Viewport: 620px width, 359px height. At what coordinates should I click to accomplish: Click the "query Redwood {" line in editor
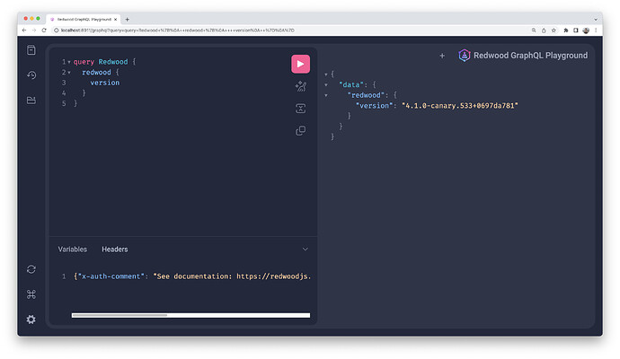(104, 62)
